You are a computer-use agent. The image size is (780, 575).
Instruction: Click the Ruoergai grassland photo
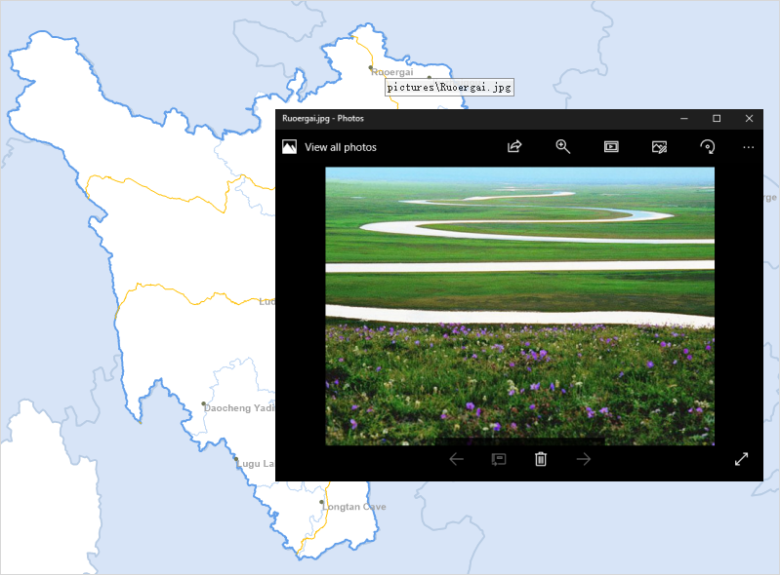pyautogui.click(x=519, y=305)
